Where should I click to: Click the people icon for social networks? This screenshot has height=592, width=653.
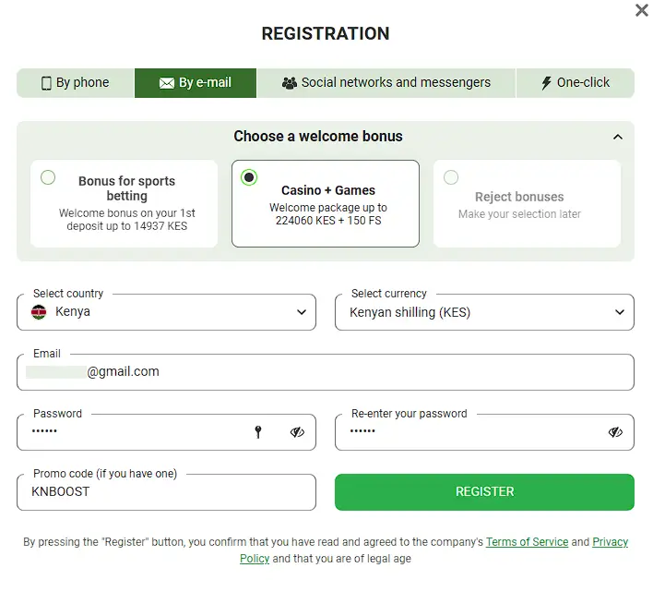(x=290, y=83)
